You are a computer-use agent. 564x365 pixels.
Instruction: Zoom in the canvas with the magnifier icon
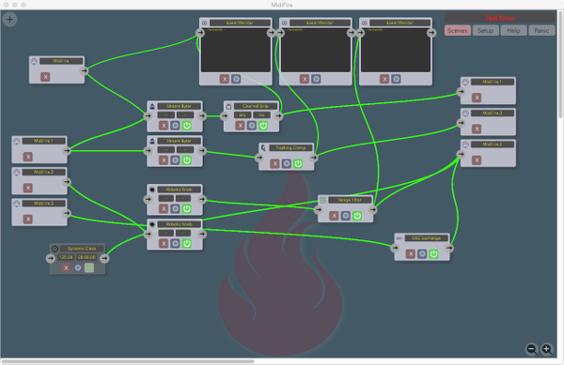coord(547,349)
